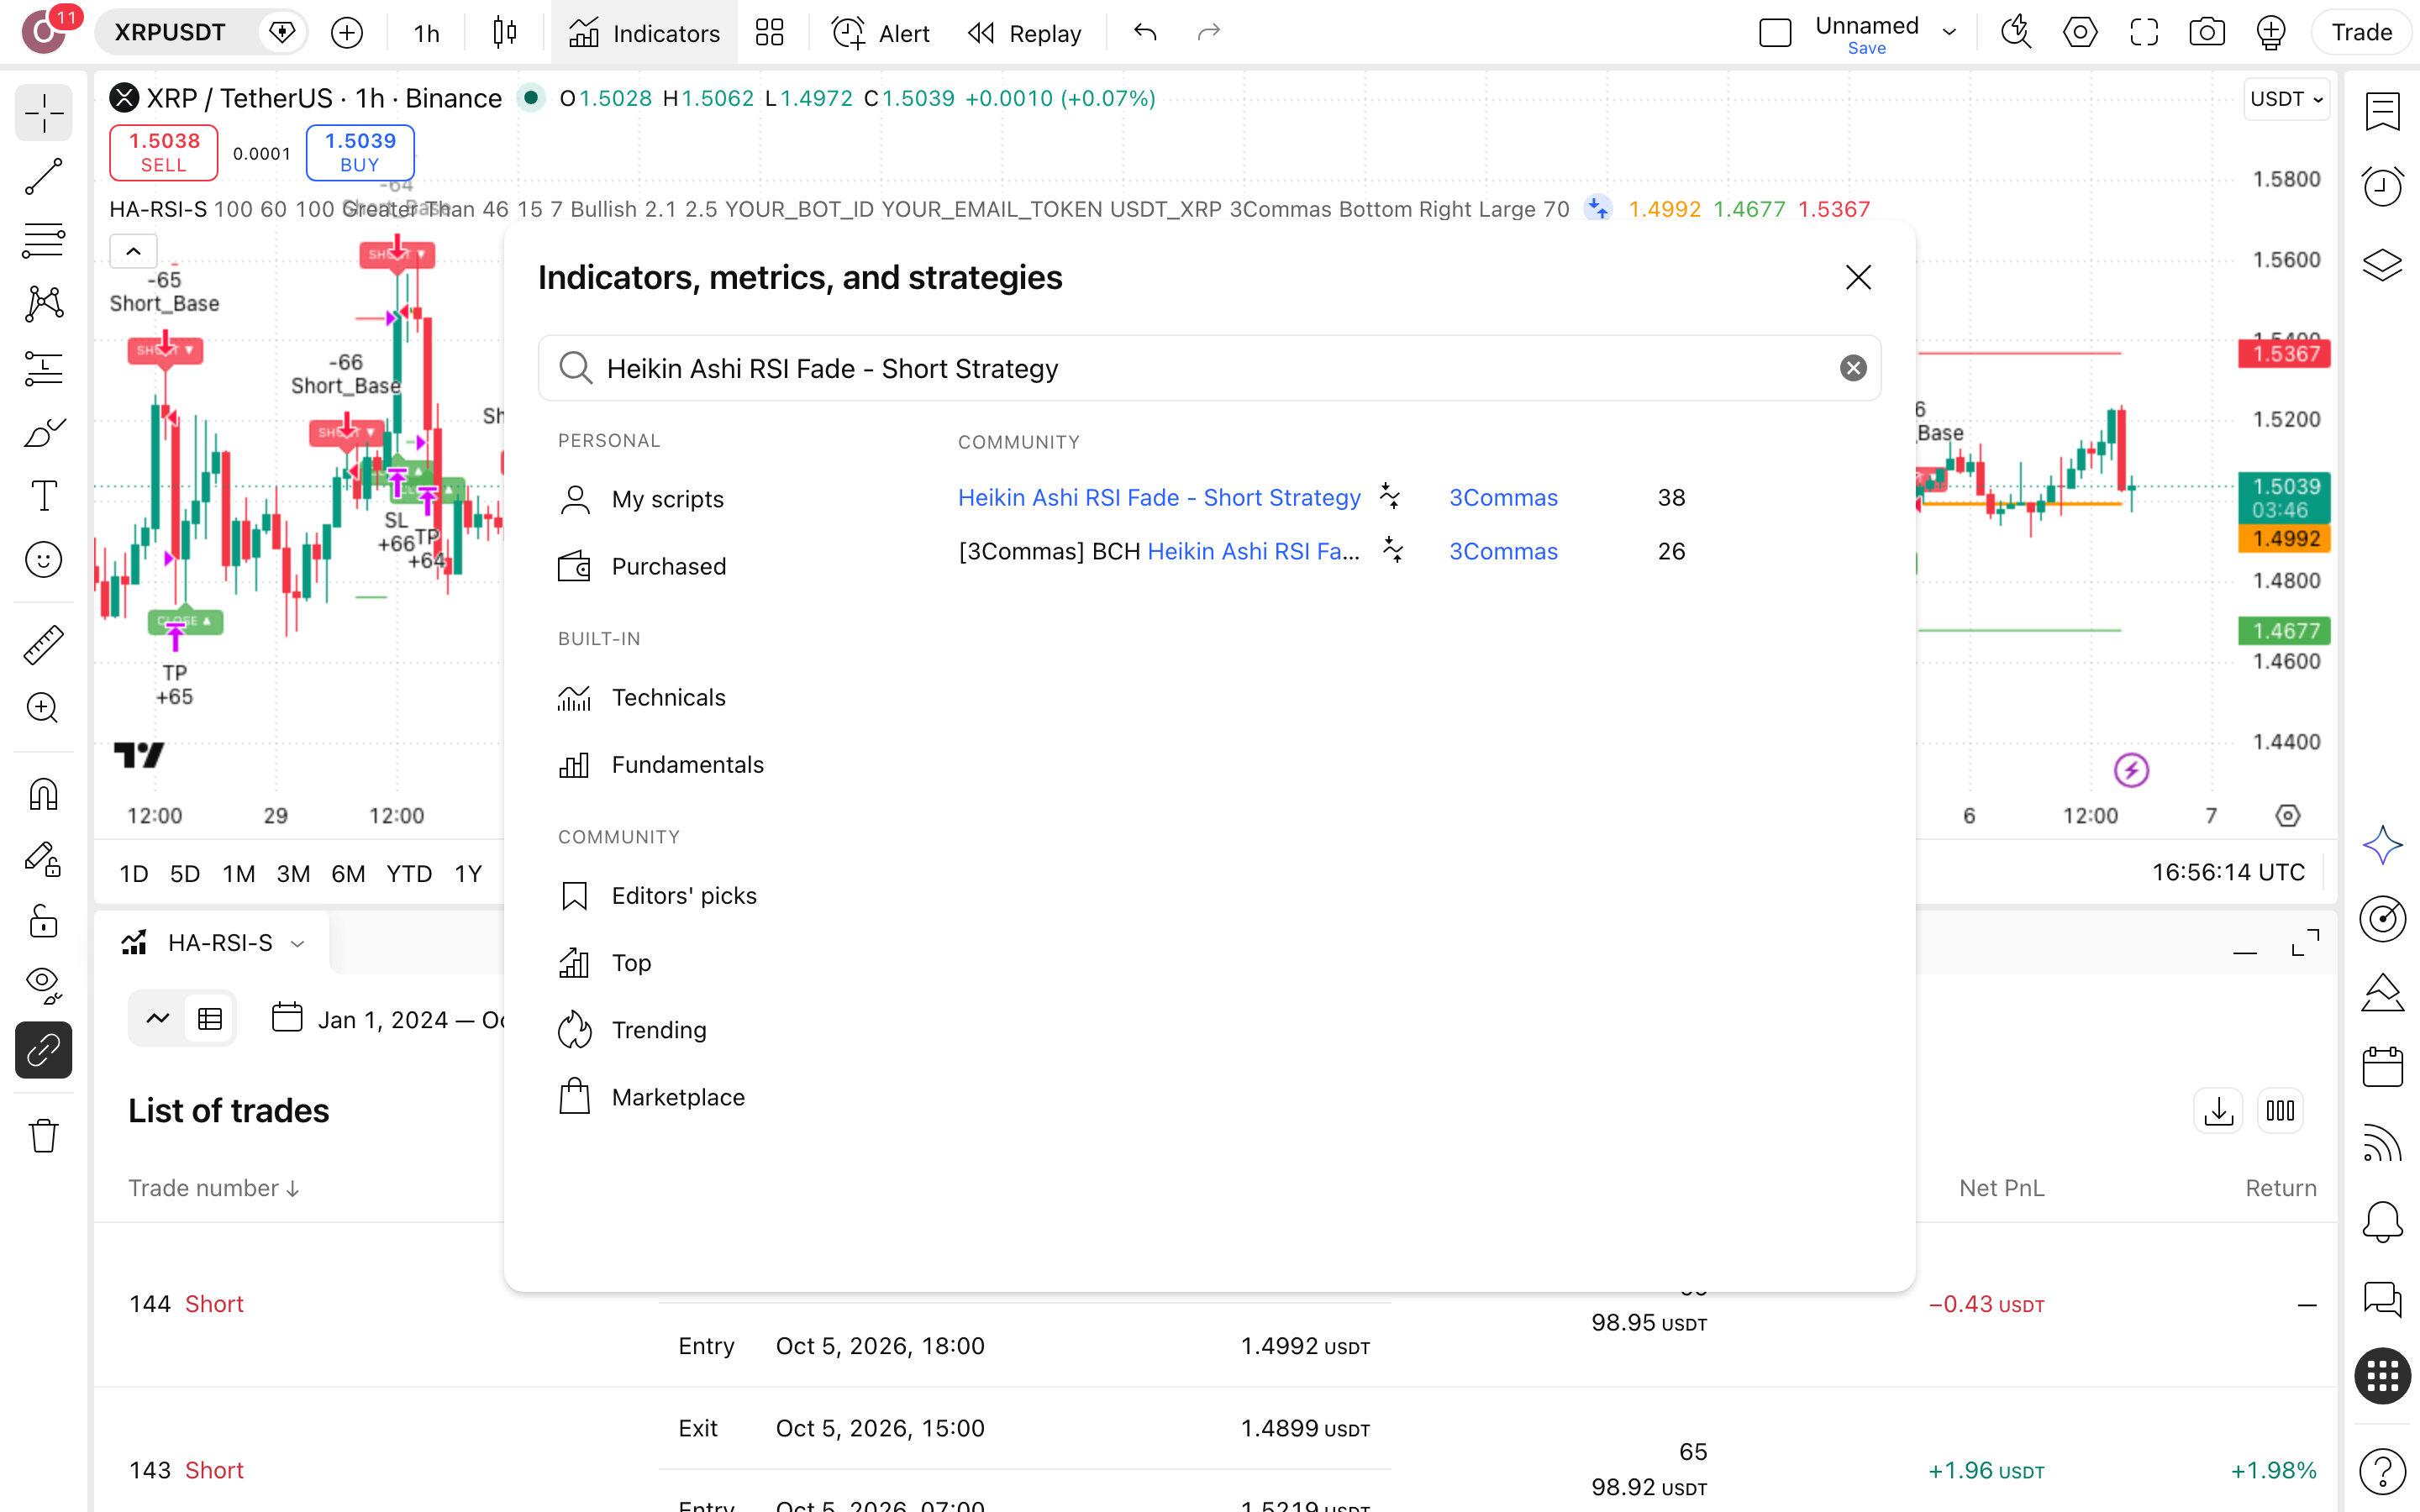Add Heikin Ashi RSI Fade - Short Strategy

1159,498
